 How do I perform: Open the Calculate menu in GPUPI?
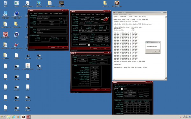tap(116, 14)
